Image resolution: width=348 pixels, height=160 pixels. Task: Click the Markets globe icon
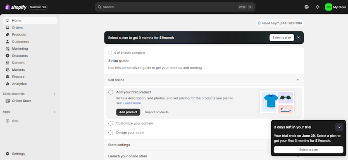click(7, 70)
